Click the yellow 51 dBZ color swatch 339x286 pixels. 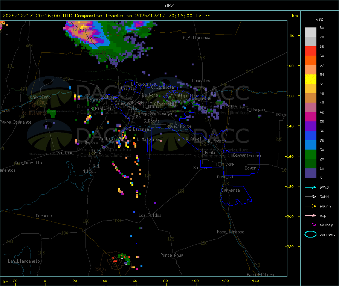click(x=310, y=79)
